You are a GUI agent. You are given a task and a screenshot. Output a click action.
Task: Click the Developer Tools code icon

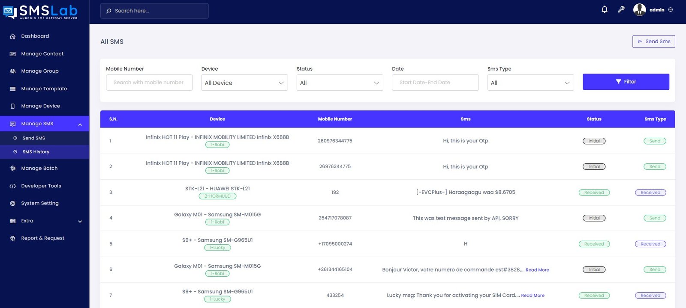pos(12,186)
